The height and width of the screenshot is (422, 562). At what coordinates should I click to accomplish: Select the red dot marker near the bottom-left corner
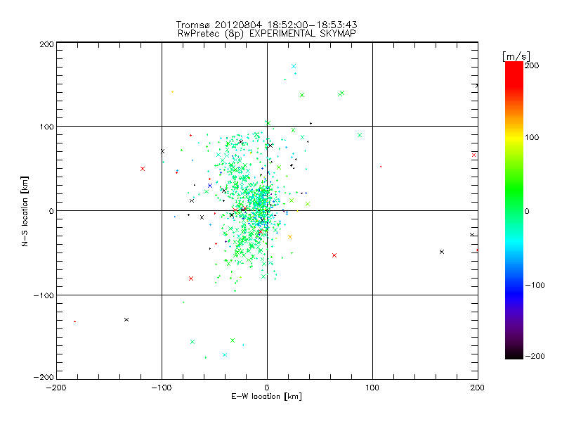pyautogui.click(x=74, y=321)
